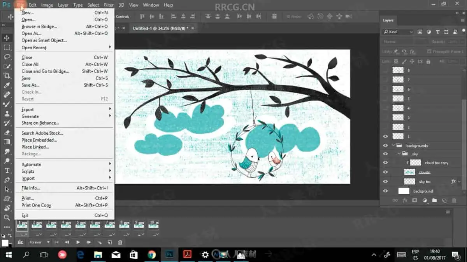Click the foreground color swatch

point(5,243)
